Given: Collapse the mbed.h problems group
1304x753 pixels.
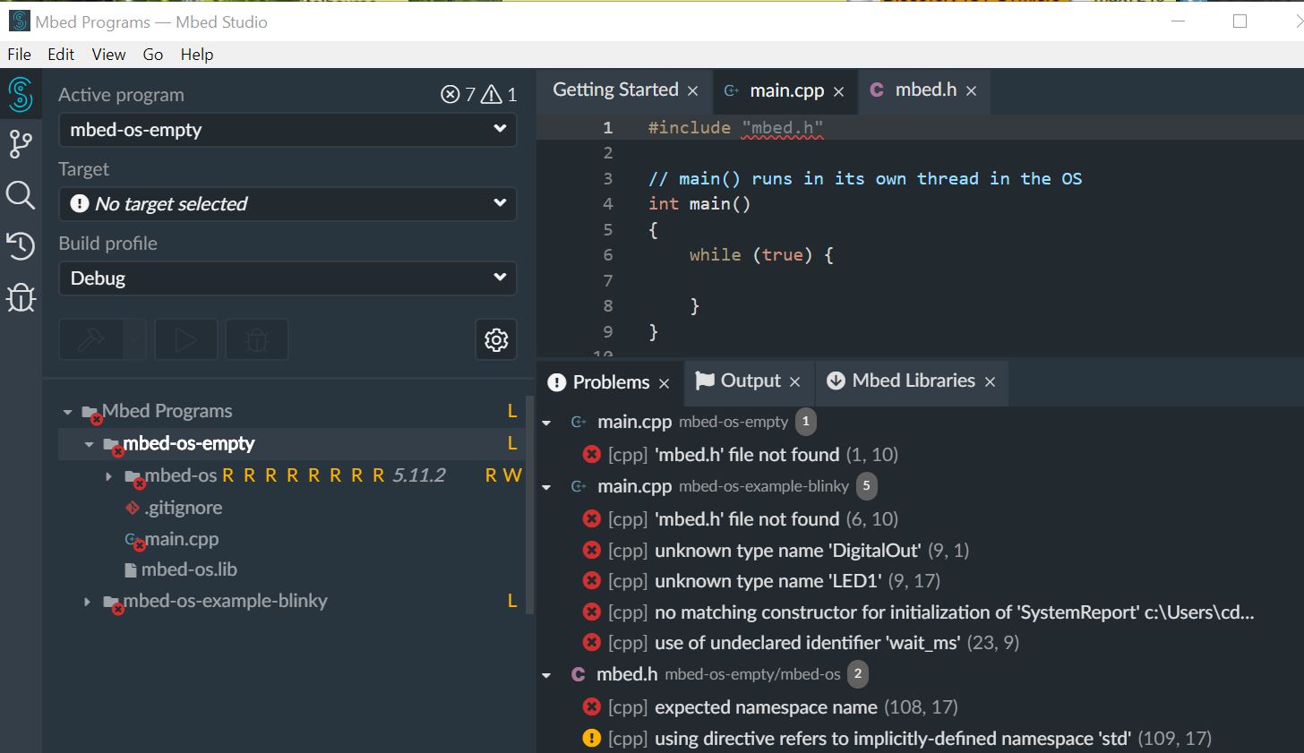Looking at the screenshot, I should point(546,675).
